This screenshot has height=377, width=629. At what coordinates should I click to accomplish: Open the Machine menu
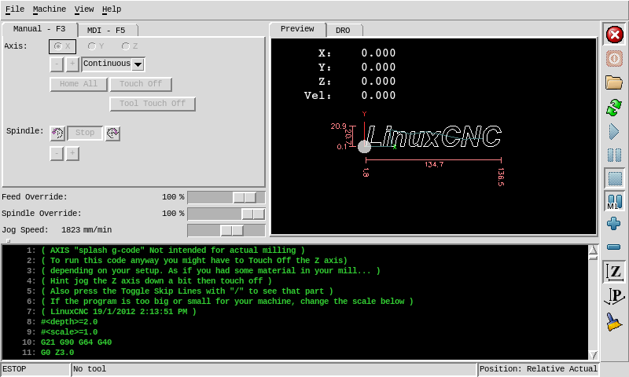tap(50, 9)
